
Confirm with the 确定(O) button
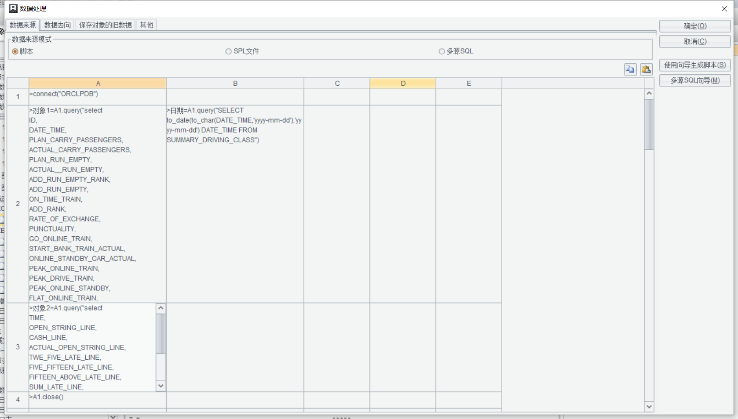(x=695, y=26)
